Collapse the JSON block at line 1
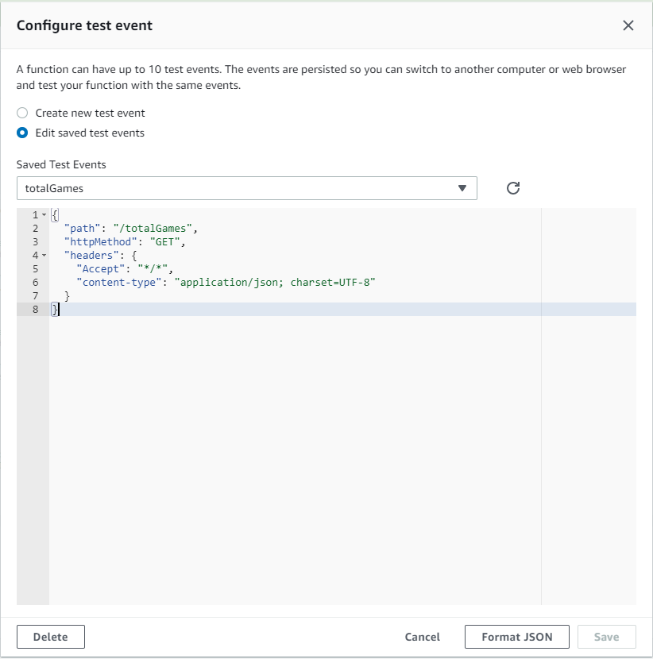The width and height of the screenshot is (653, 659). [44, 214]
